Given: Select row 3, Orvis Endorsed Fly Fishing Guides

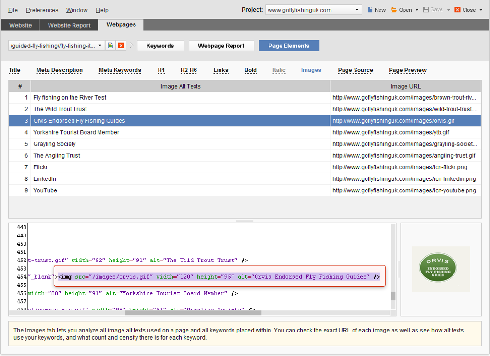Looking at the screenshot, I should (144, 120).
